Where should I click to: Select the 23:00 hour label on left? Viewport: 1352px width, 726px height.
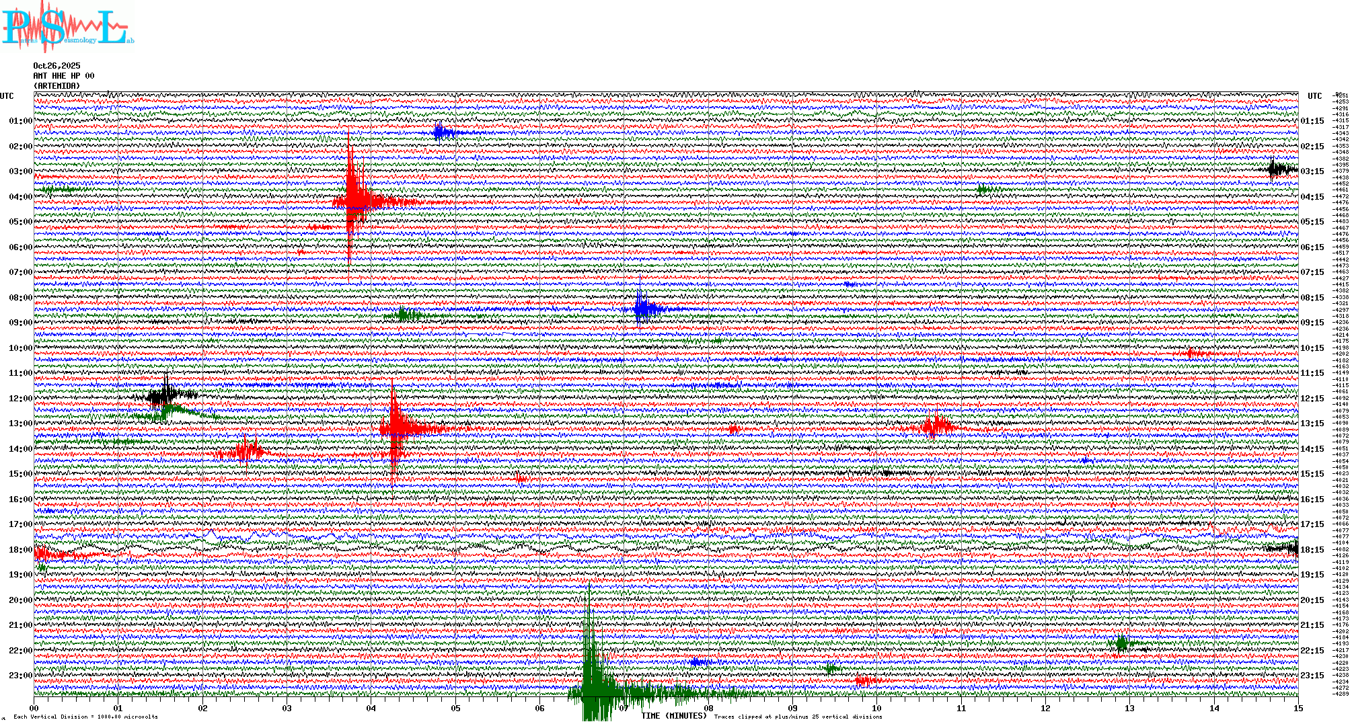tap(20, 676)
